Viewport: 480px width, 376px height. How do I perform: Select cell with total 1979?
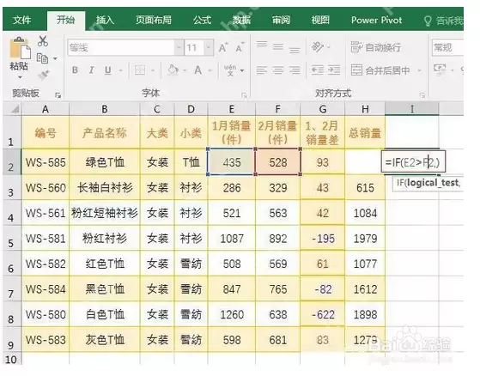(365, 239)
